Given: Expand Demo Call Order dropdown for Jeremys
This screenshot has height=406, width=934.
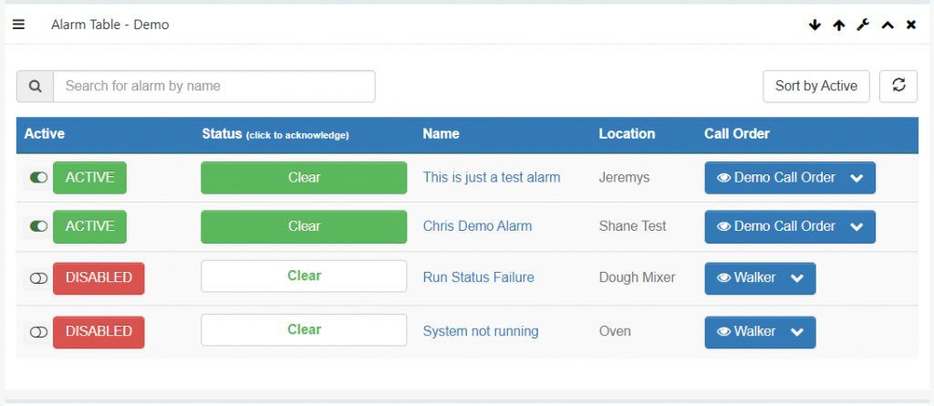Looking at the screenshot, I should (856, 178).
